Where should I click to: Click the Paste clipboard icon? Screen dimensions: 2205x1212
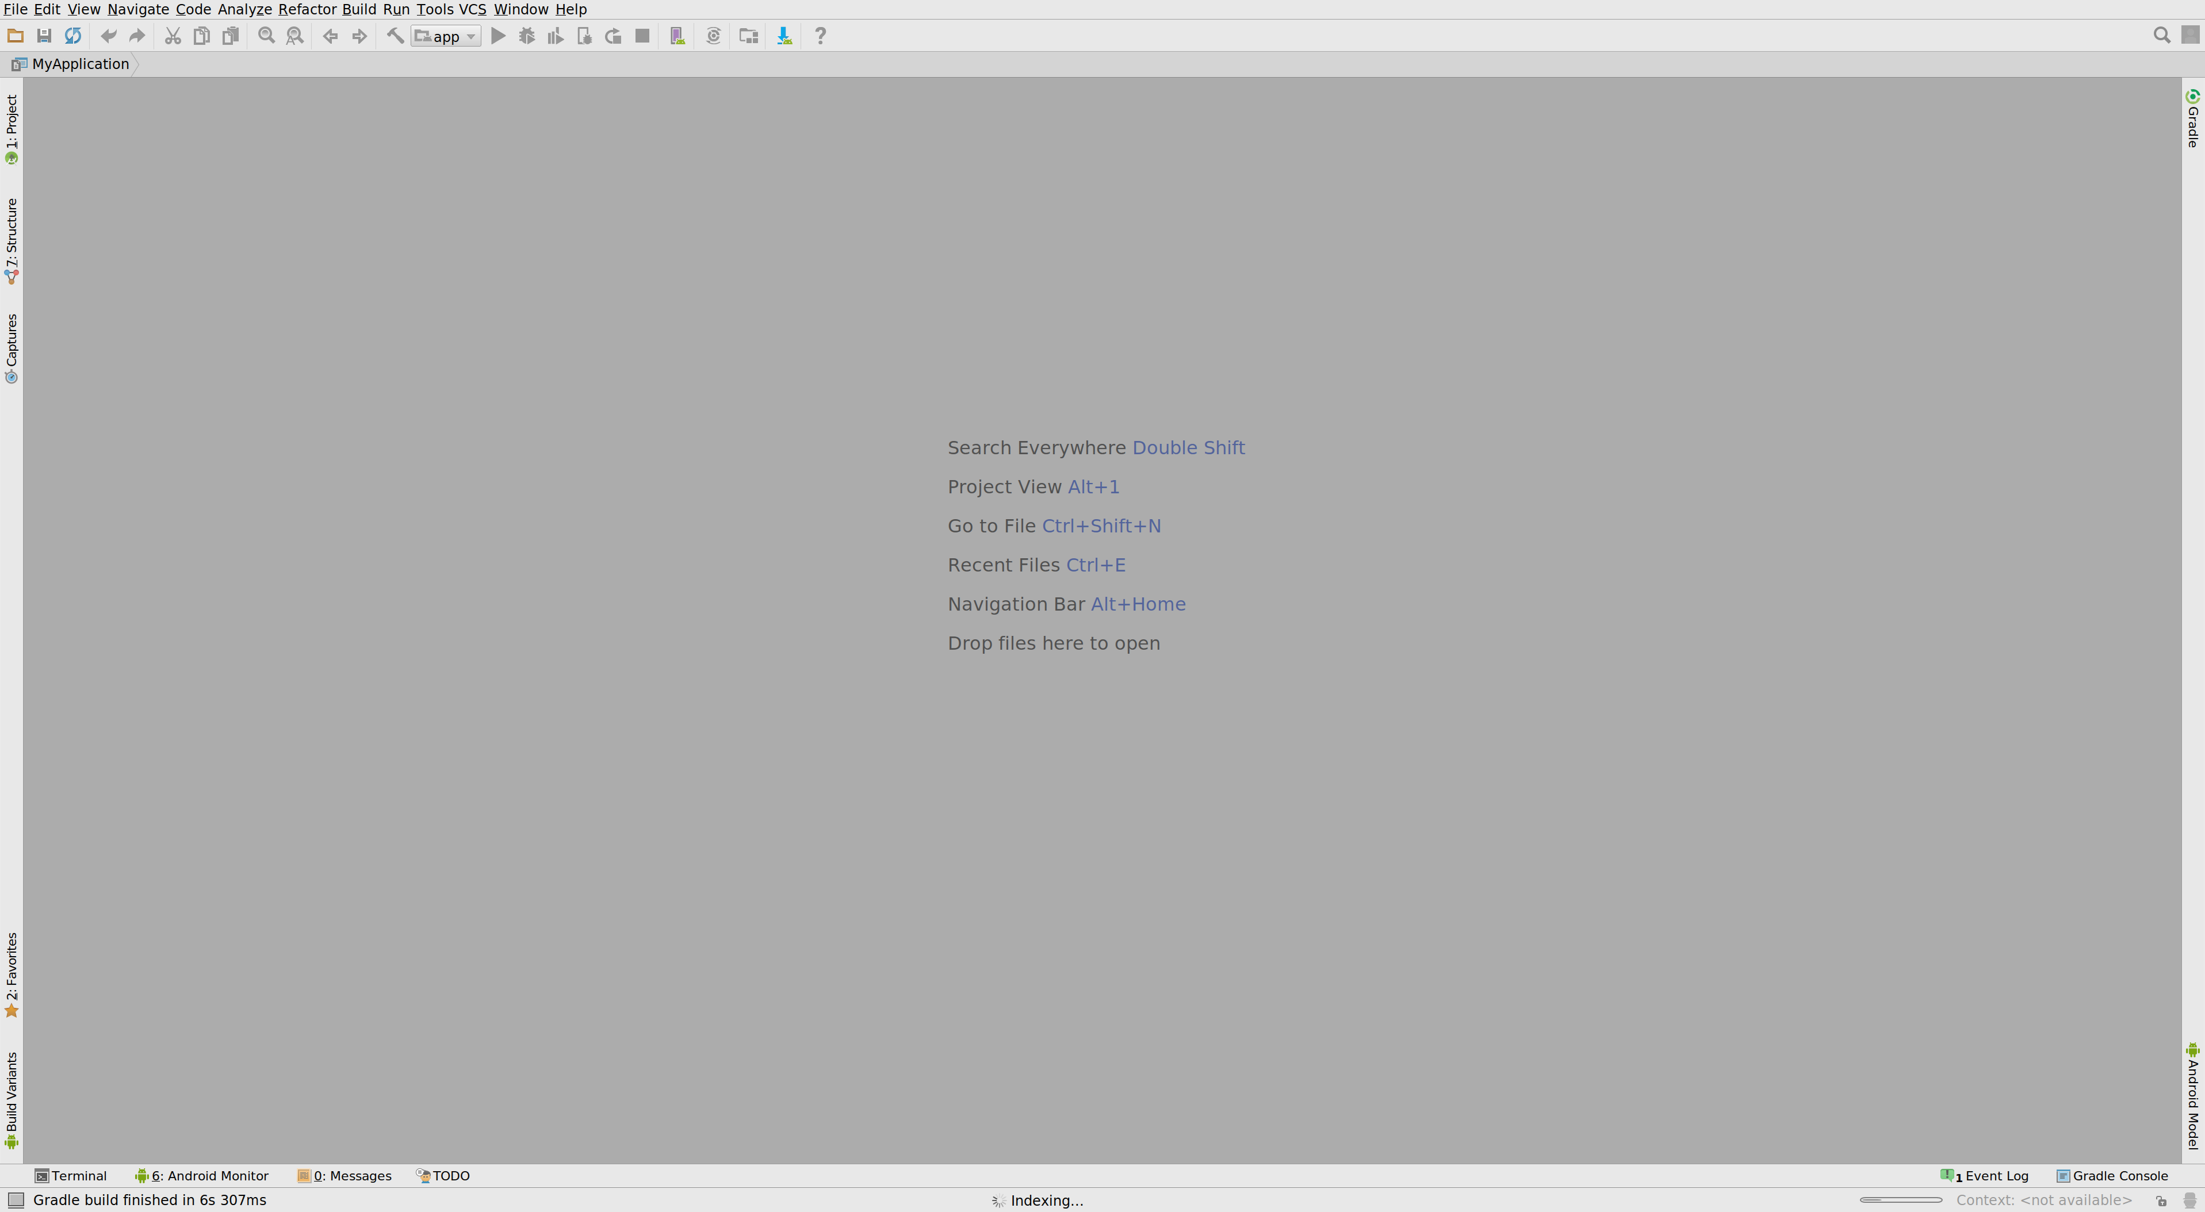point(230,36)
